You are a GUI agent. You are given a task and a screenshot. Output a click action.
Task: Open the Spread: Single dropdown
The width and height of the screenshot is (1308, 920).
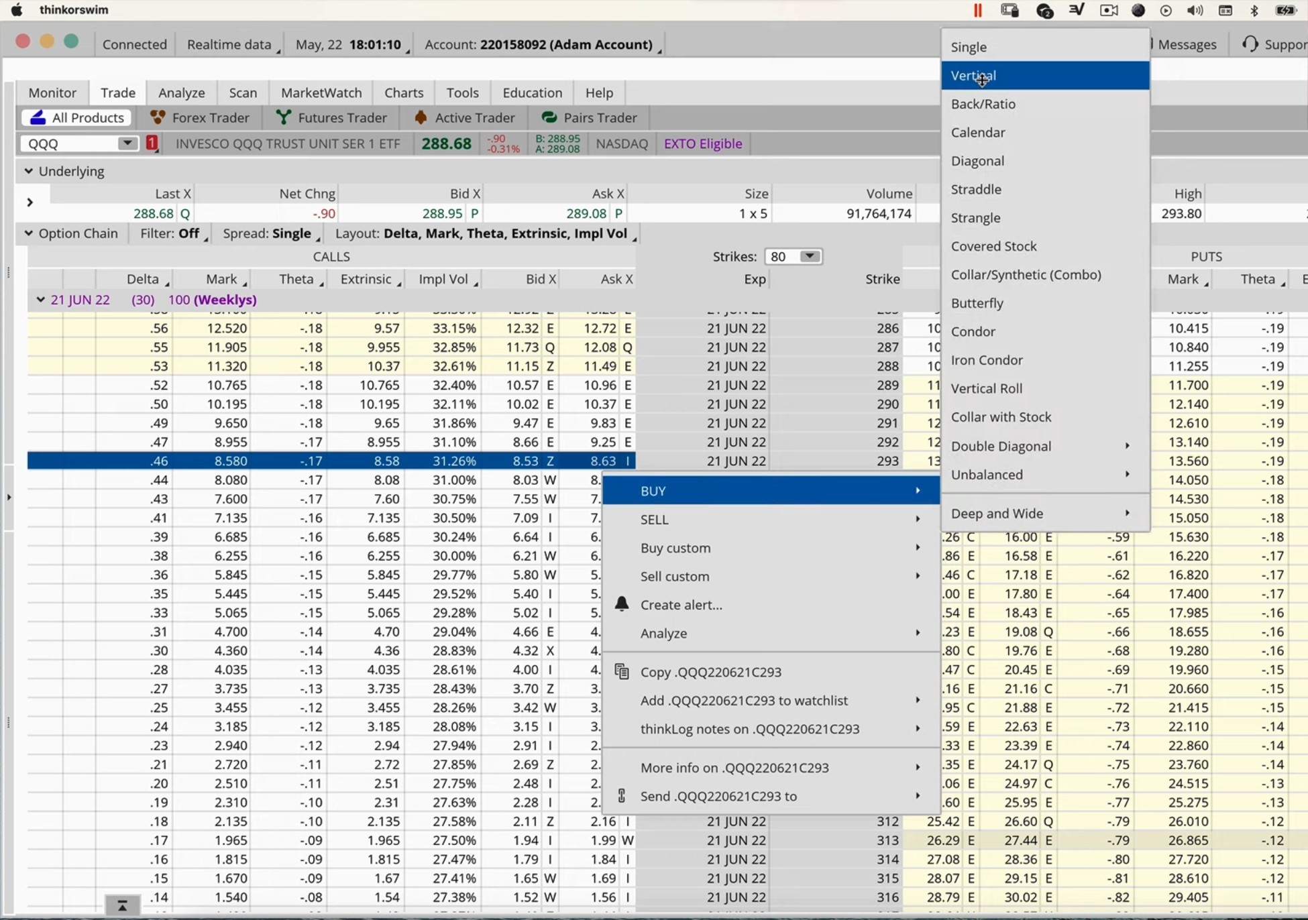coord(272,233)
